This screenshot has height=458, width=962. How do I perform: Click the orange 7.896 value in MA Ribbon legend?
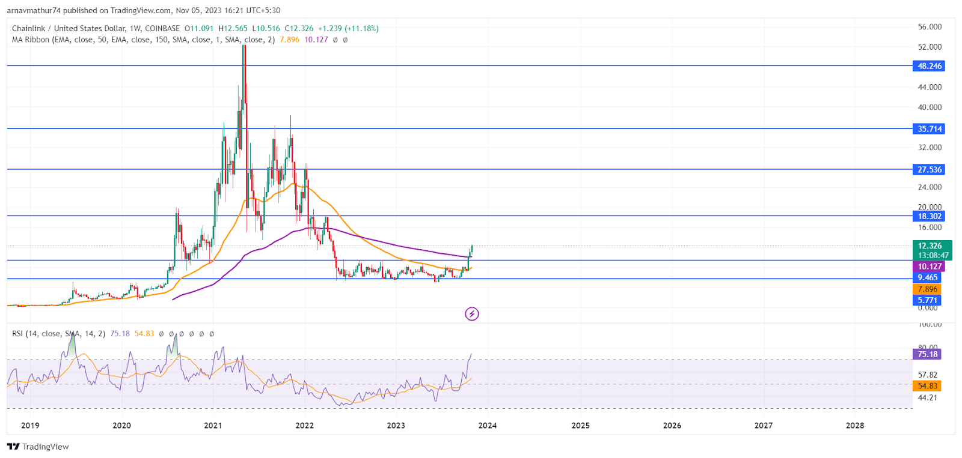[289, 40]
